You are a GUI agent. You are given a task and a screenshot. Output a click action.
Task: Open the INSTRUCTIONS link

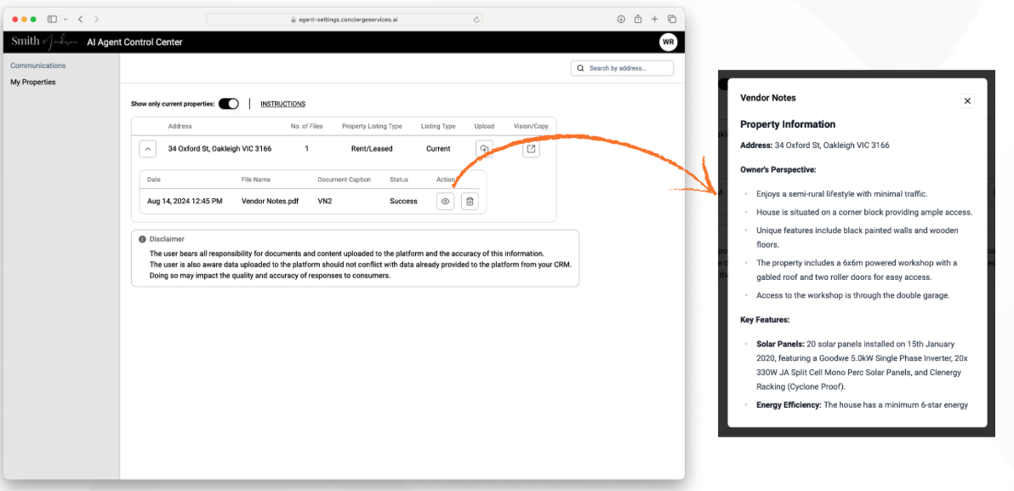(282, 103)
